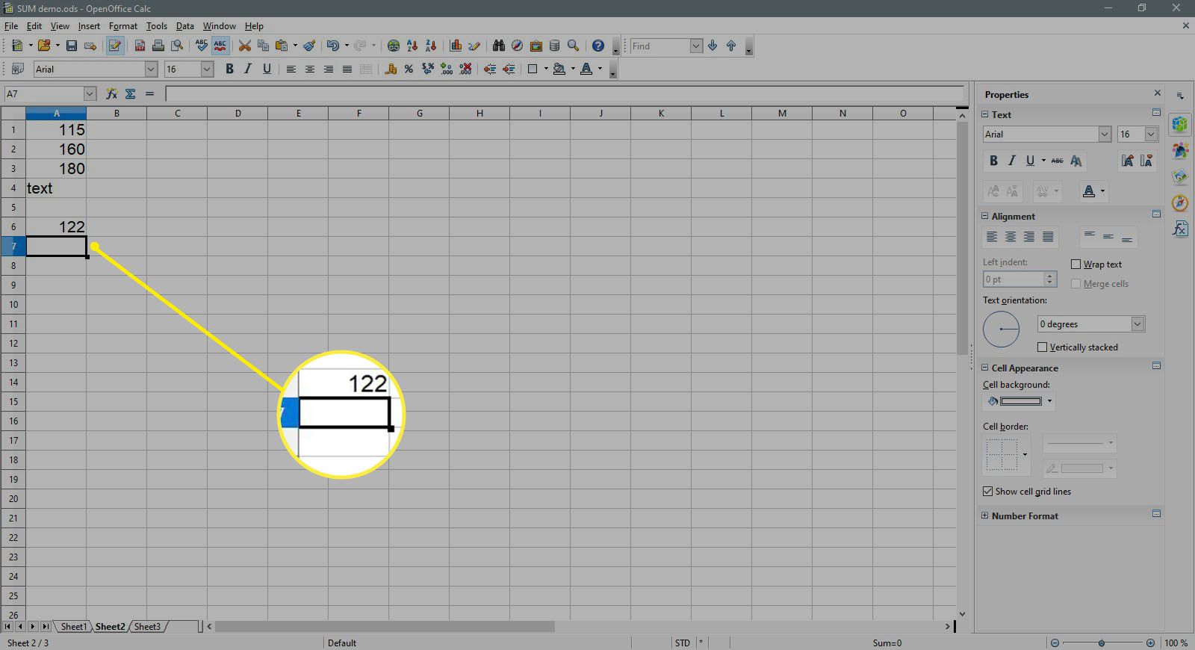Viewport: 1195px width, 650px height.
Task: Click Find Previous up arrow button
Action: tap(731, 46)
